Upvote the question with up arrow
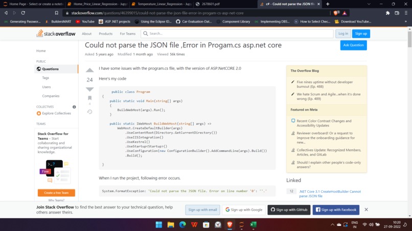 click(89, 70)
